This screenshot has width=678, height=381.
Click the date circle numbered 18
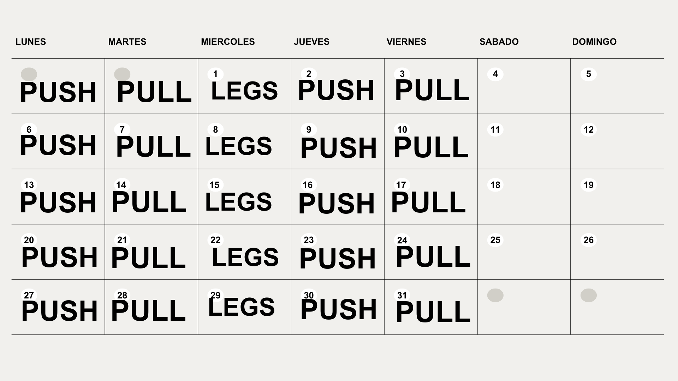pyautogui.click(x=495, y=185)
